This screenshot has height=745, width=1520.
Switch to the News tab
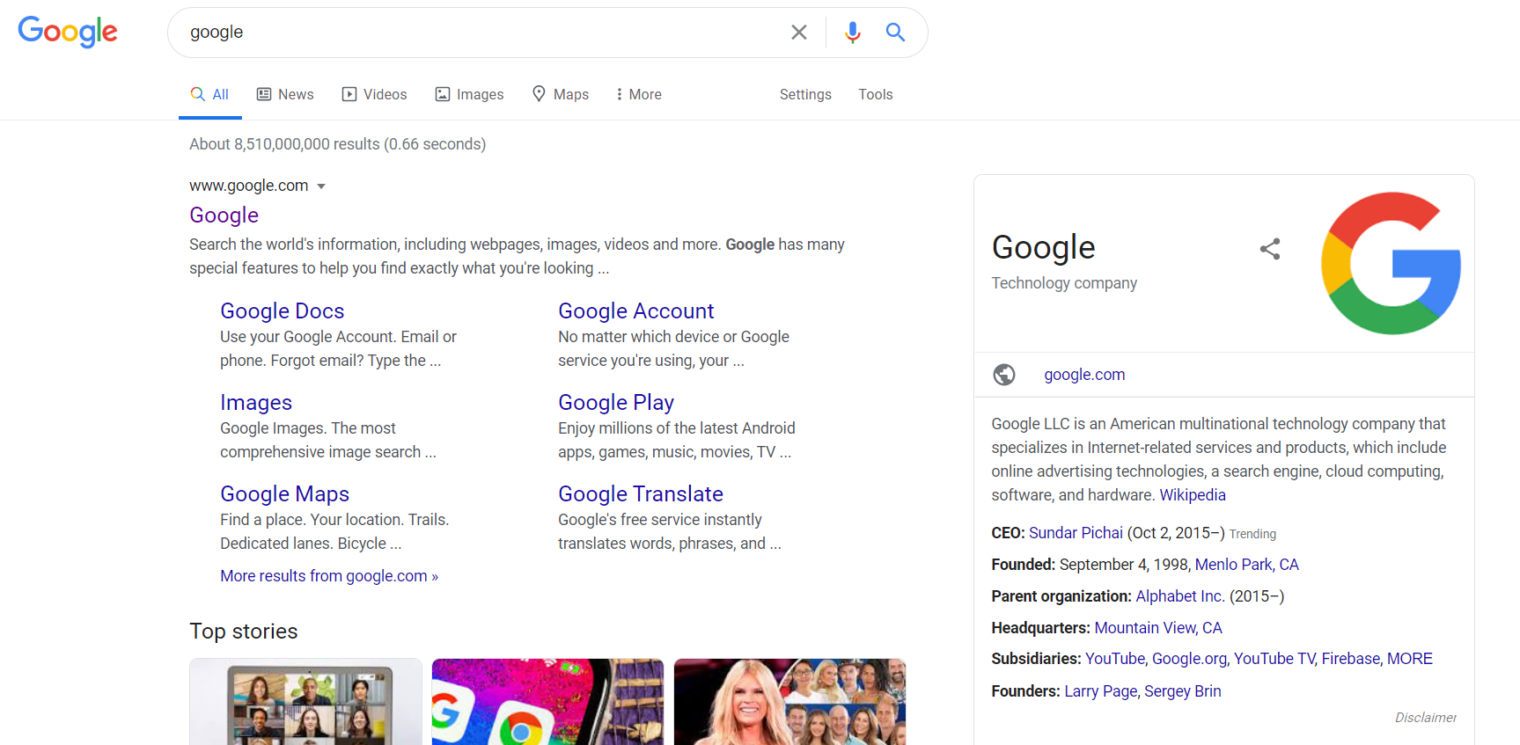pyautogui.click(x=285, y=93)
